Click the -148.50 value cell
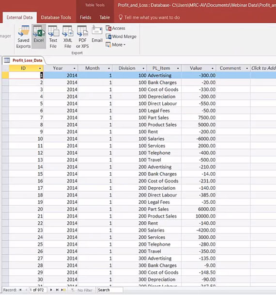Viewport: 276px width, 295px height. point(199,272)
